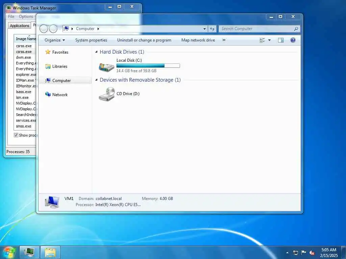Image resolution: width=346 pixels, height=259 pixels.
Task: Click the VM1 computer icon in details pane
Action: click(52, 202)
